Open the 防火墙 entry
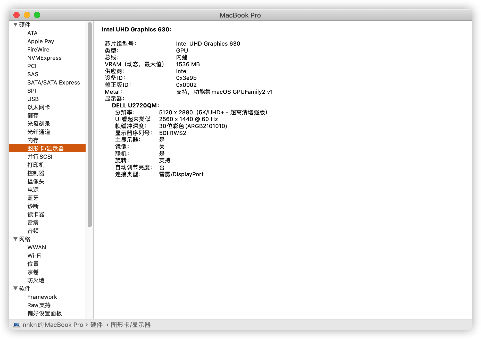The width and height of the screenshot is (481, 339). (x=36, y=280)
